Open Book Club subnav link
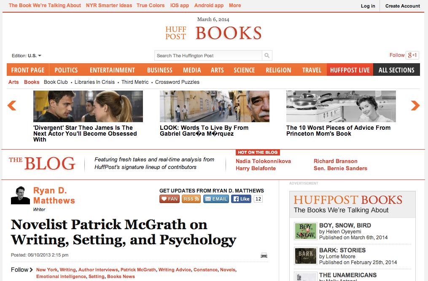Image resolution: width=428 pixels, height=281 pixels. pyautogui.click(x=56, y=82)
